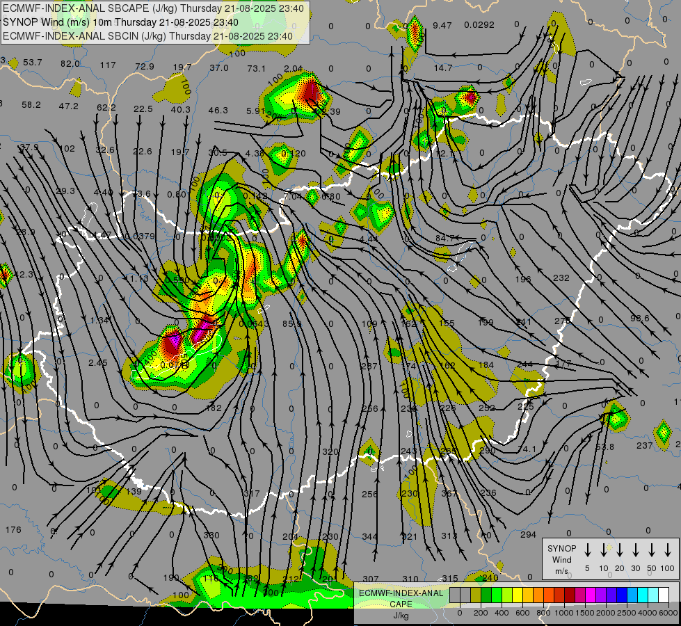
Task: Click the 'SYNOP Wind m/s' legend label
Action: click(561, 559)
